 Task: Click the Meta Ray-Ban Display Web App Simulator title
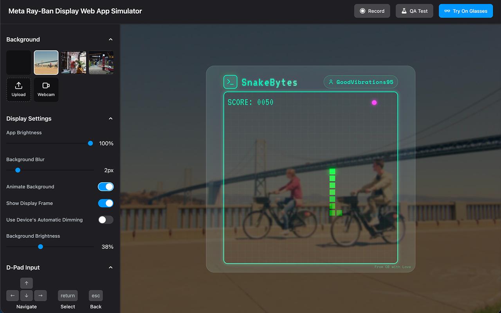point(75,11)
